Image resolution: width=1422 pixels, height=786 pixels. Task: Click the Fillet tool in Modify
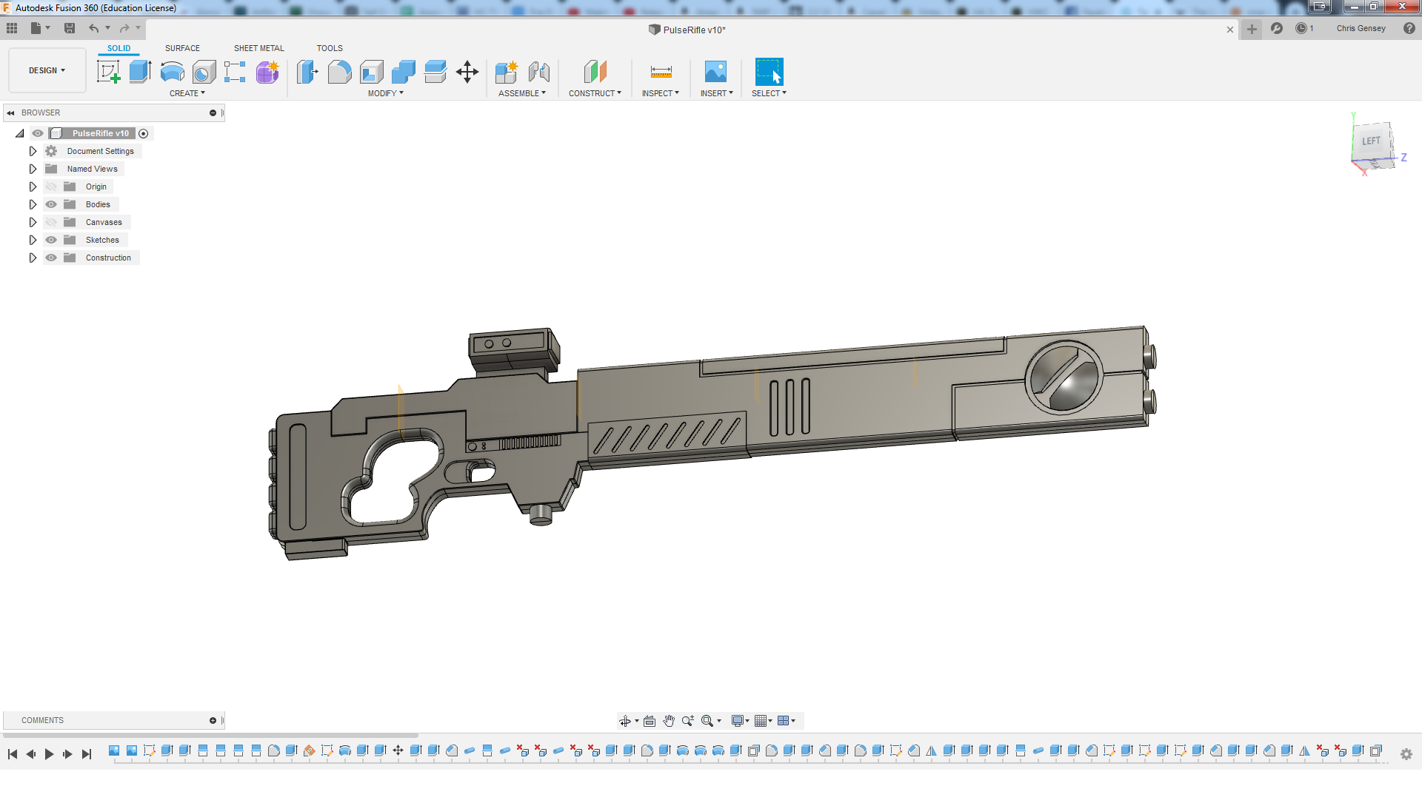(x=339, y=72)
